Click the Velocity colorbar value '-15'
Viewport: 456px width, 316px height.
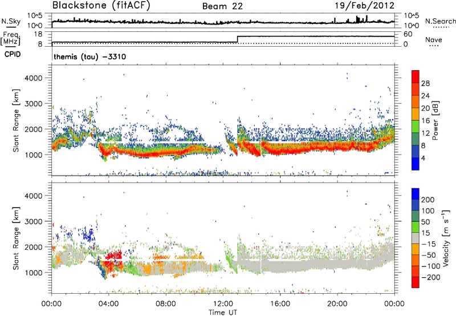429,244
